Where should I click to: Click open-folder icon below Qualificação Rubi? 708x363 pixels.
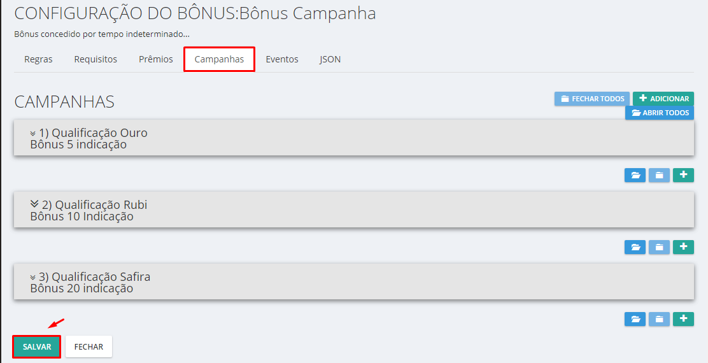tap(635, 247)
